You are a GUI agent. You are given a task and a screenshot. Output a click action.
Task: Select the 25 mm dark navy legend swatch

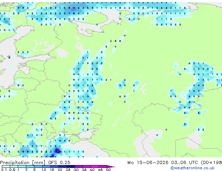coord(70,166)
